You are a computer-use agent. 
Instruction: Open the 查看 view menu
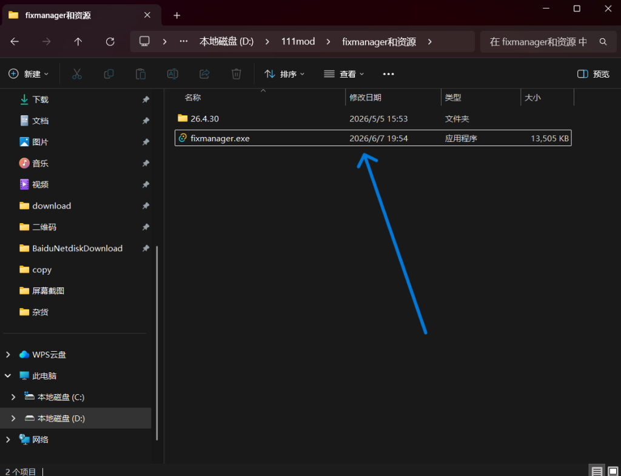tap(344, 74)
